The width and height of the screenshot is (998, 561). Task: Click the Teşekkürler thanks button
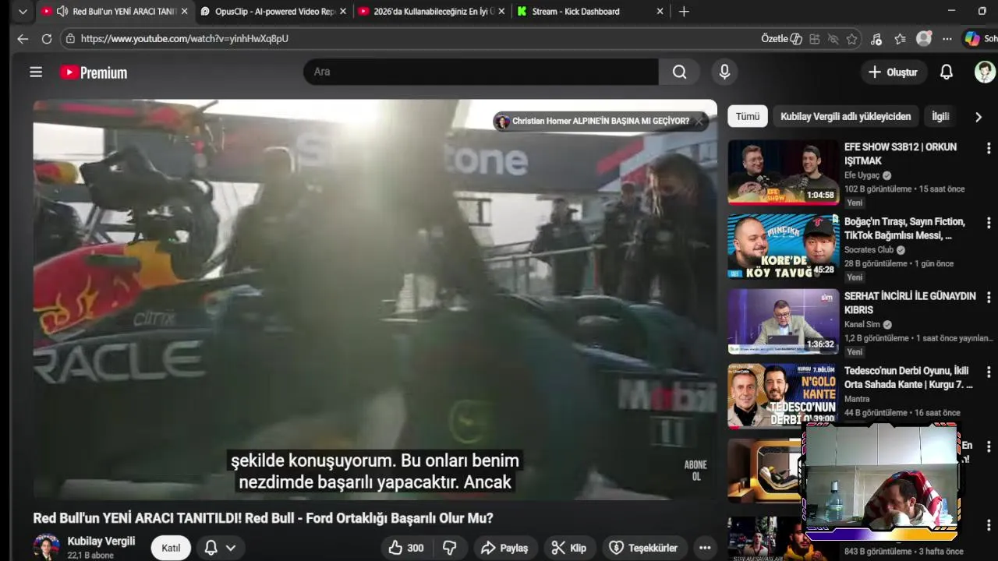(x=644, y=548)
